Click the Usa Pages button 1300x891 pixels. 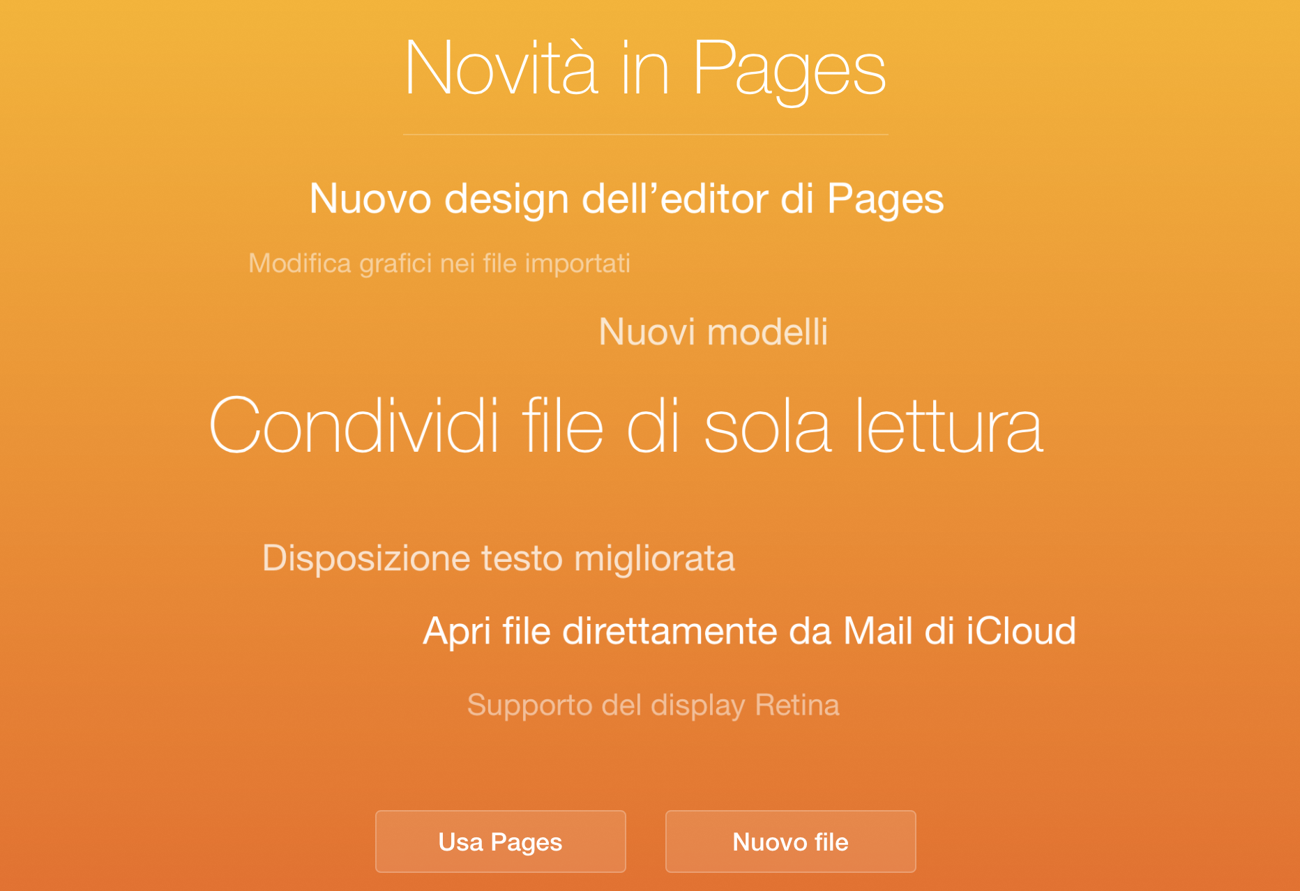(x=500, y=841)
